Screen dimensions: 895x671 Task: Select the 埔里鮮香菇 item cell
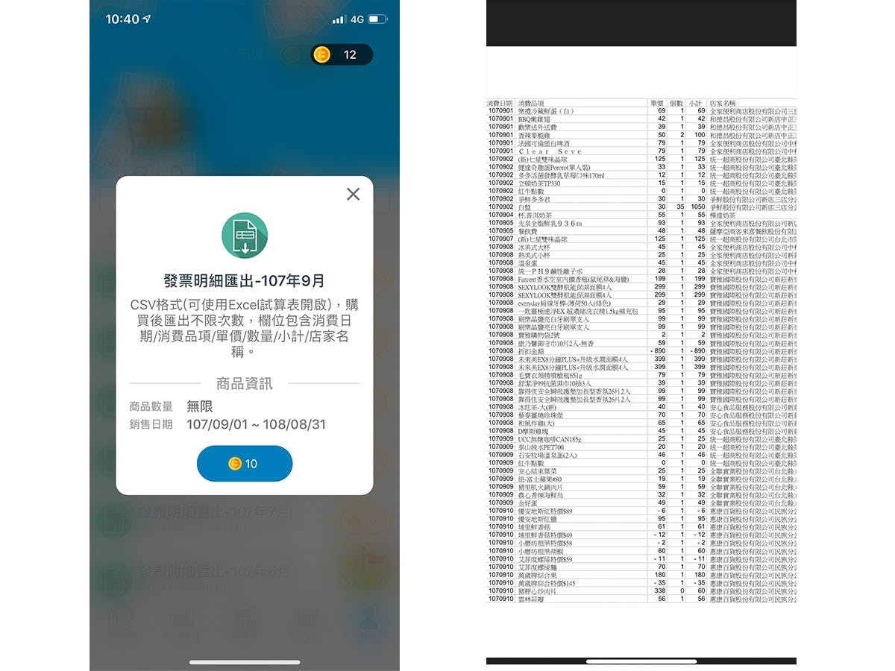535,527
